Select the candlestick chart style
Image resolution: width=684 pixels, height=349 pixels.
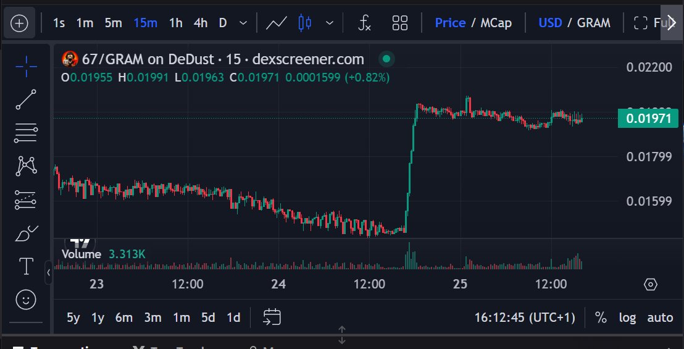[x=305, y=23]
